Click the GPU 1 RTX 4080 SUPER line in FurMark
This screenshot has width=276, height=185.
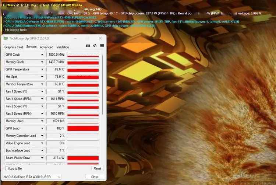121,21
